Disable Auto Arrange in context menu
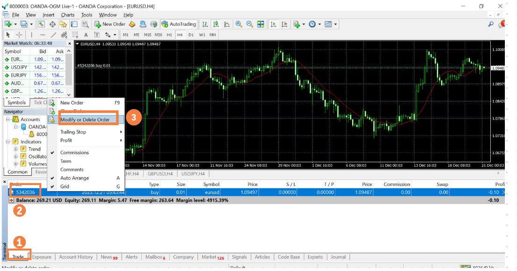Image resolution: width=517 pixels, height=271 pixels. 74,178
